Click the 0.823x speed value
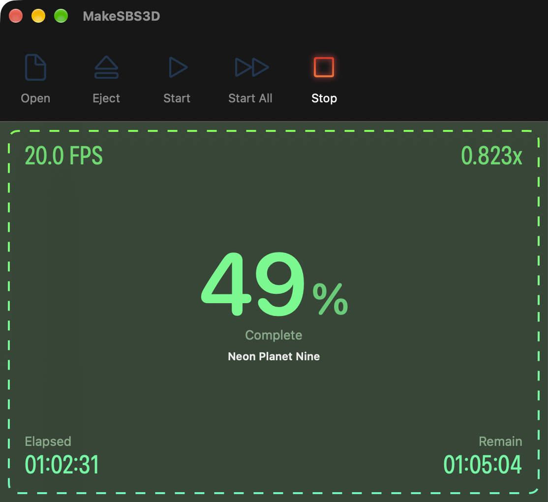This screenshot has height=502, width=548. pos(491,156)
